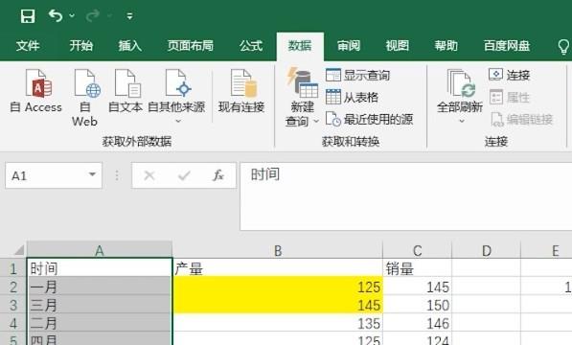Expand the 新建查询 dropdown arrow
Screen dimensions: 572x345
[x=316, y=121]
